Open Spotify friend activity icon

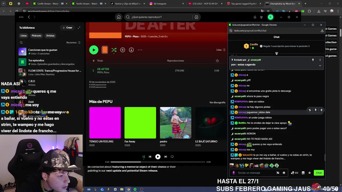click(x=261, y=17)
